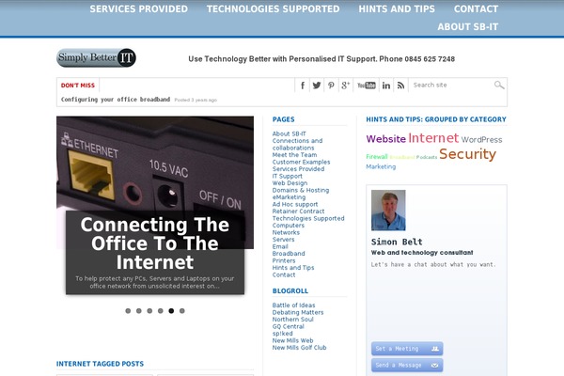Open the Internet tag

pyautogui.click(x=433, y=138)
